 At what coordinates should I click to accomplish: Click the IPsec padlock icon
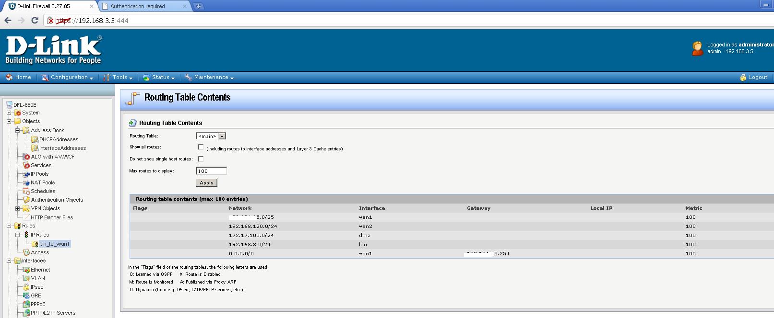26,287
